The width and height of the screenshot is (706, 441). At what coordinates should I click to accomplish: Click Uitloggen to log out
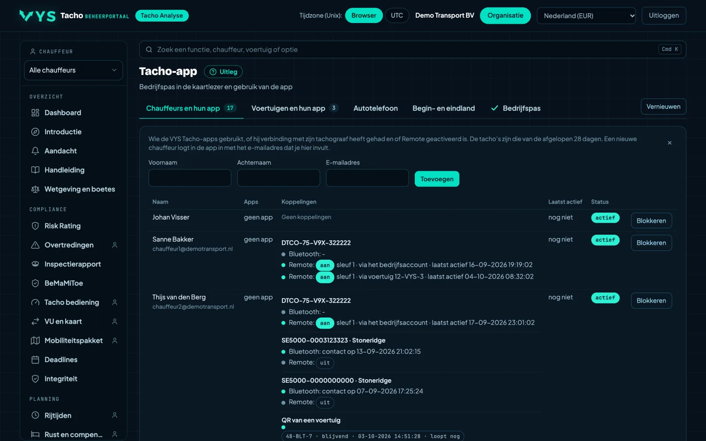pyautogui.click(x=664, y=15)
